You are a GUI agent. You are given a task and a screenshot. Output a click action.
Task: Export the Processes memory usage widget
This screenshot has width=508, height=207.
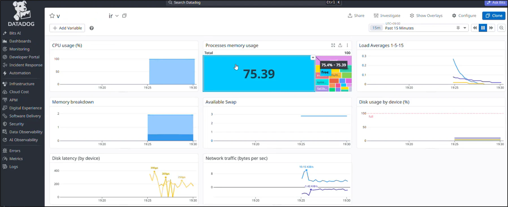point(340,45)
